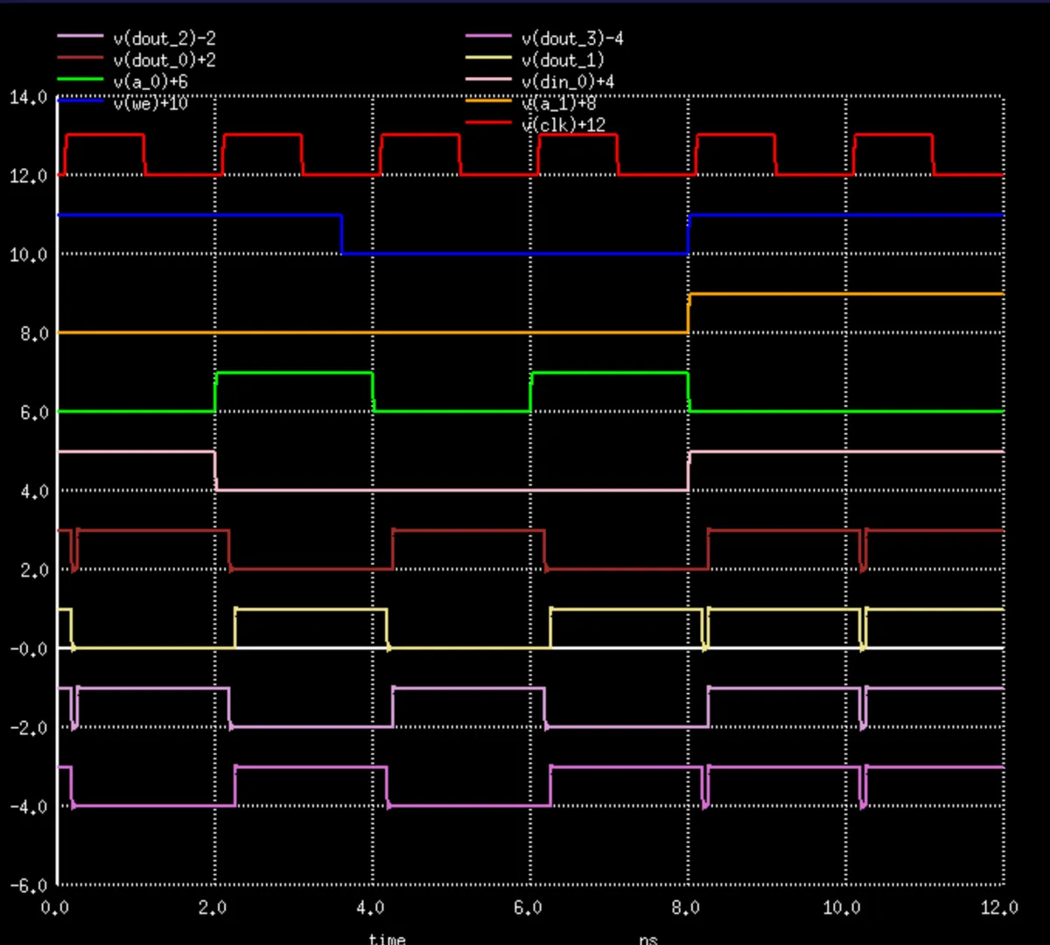Click the 8.0 y-axis label
The width and height of the screenshot is (1050, 945).
(x=32, y=333)
